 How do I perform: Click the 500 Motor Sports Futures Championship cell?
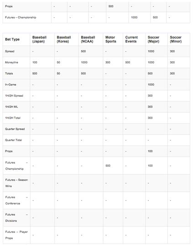(x=108, y=166)
